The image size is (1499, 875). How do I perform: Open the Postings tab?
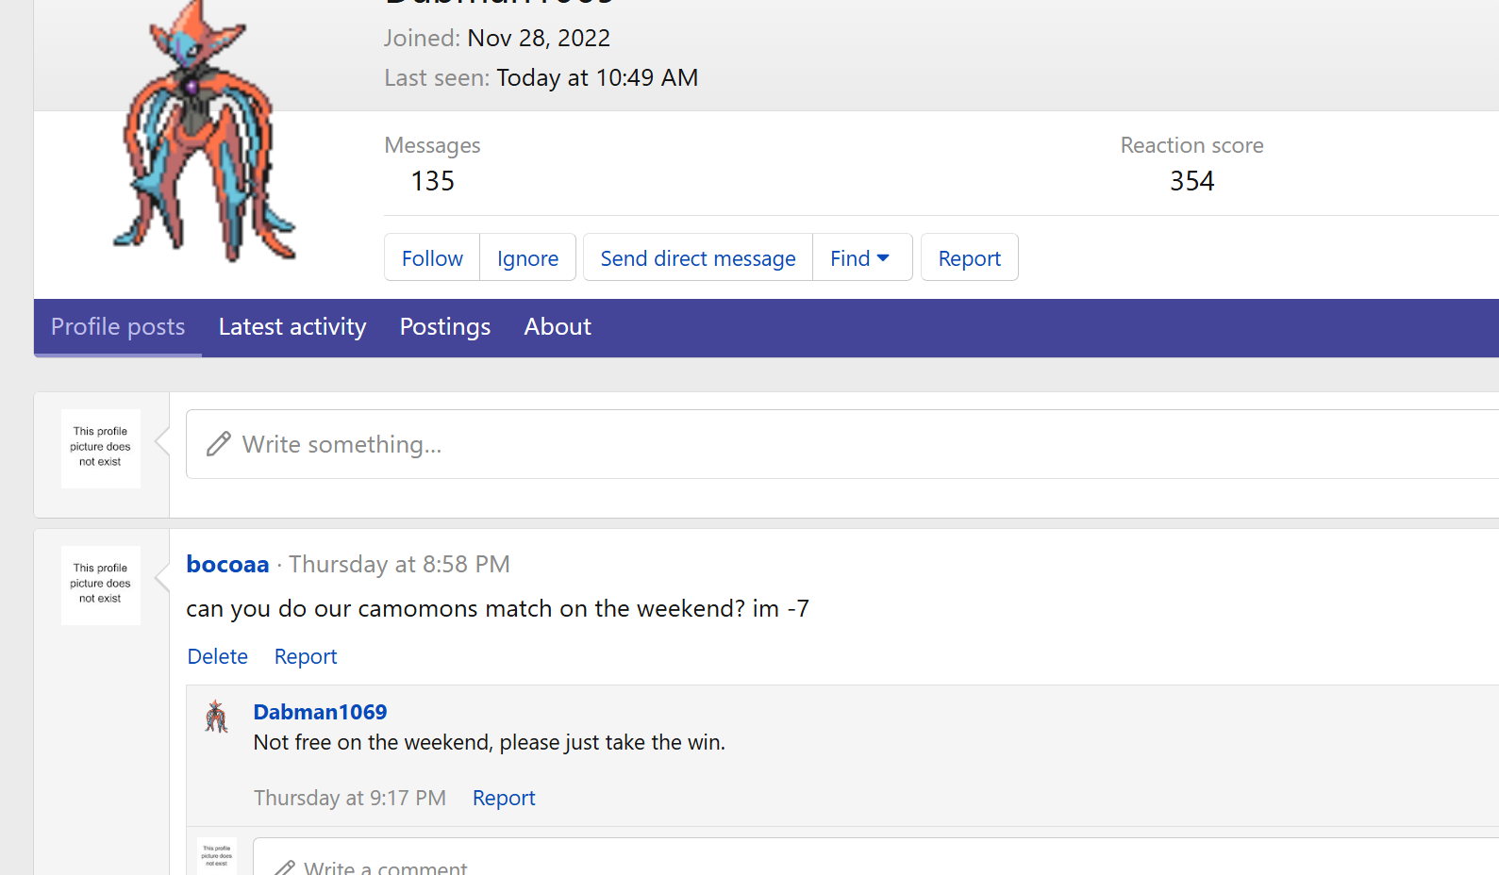[445, 327]
